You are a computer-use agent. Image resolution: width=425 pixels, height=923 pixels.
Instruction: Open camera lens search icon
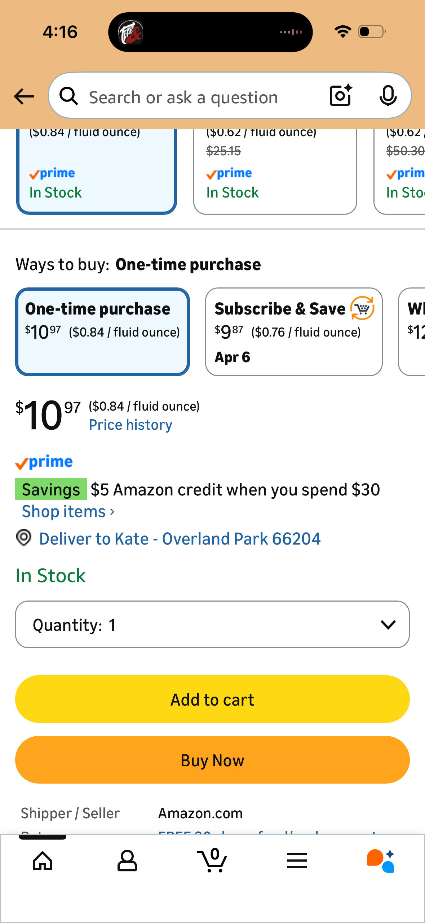[x=341, y=96]
